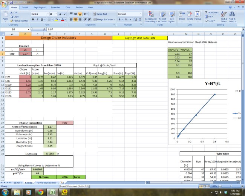The width and height of the screenshot is (245, 196).
Task: Switch to the Formulas ribbon tab
Action: pos(55,7)
